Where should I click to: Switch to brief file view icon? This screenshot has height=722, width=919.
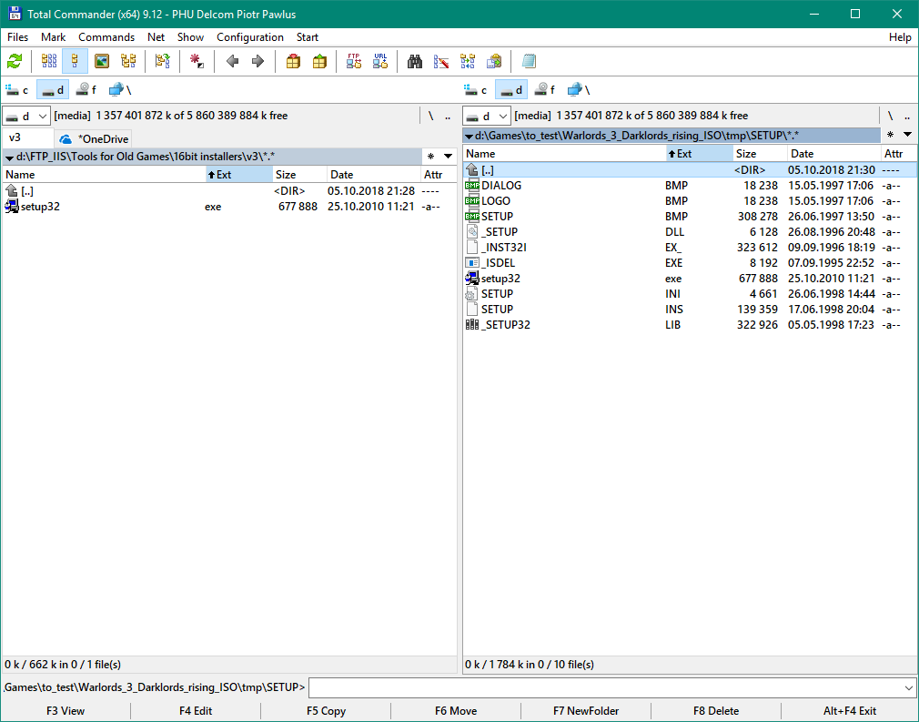coord(49,61)
